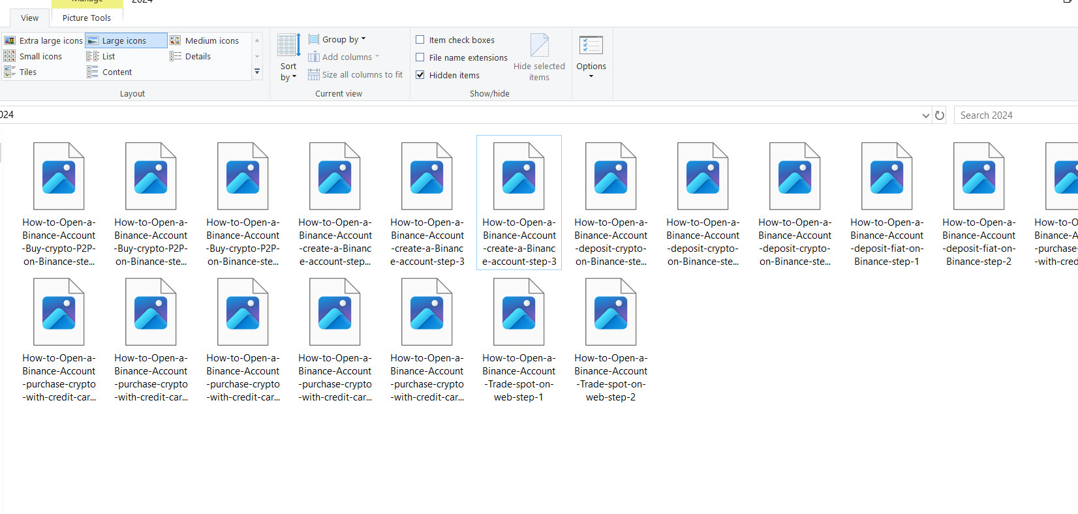Select List view layout
This screenshot has width=1078, height=514.
click(101, 56)
